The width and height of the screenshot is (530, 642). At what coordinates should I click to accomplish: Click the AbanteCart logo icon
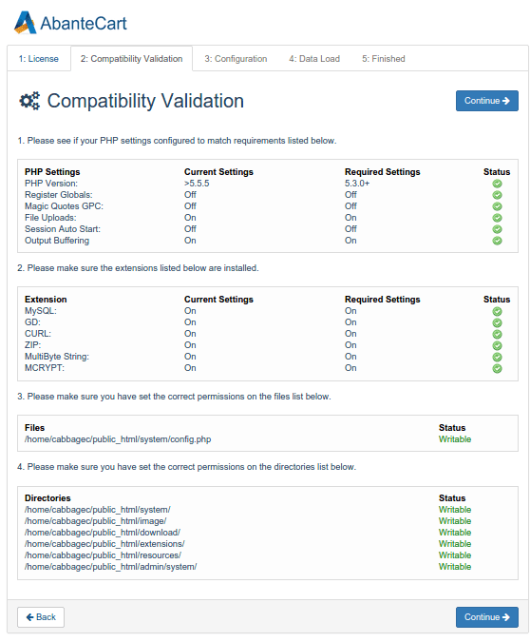25,23
